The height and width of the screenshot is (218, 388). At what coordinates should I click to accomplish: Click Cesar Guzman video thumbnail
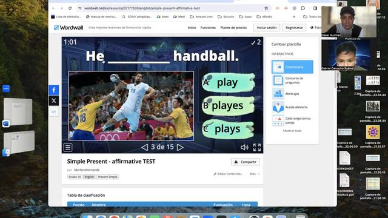[x=349, y=22]
